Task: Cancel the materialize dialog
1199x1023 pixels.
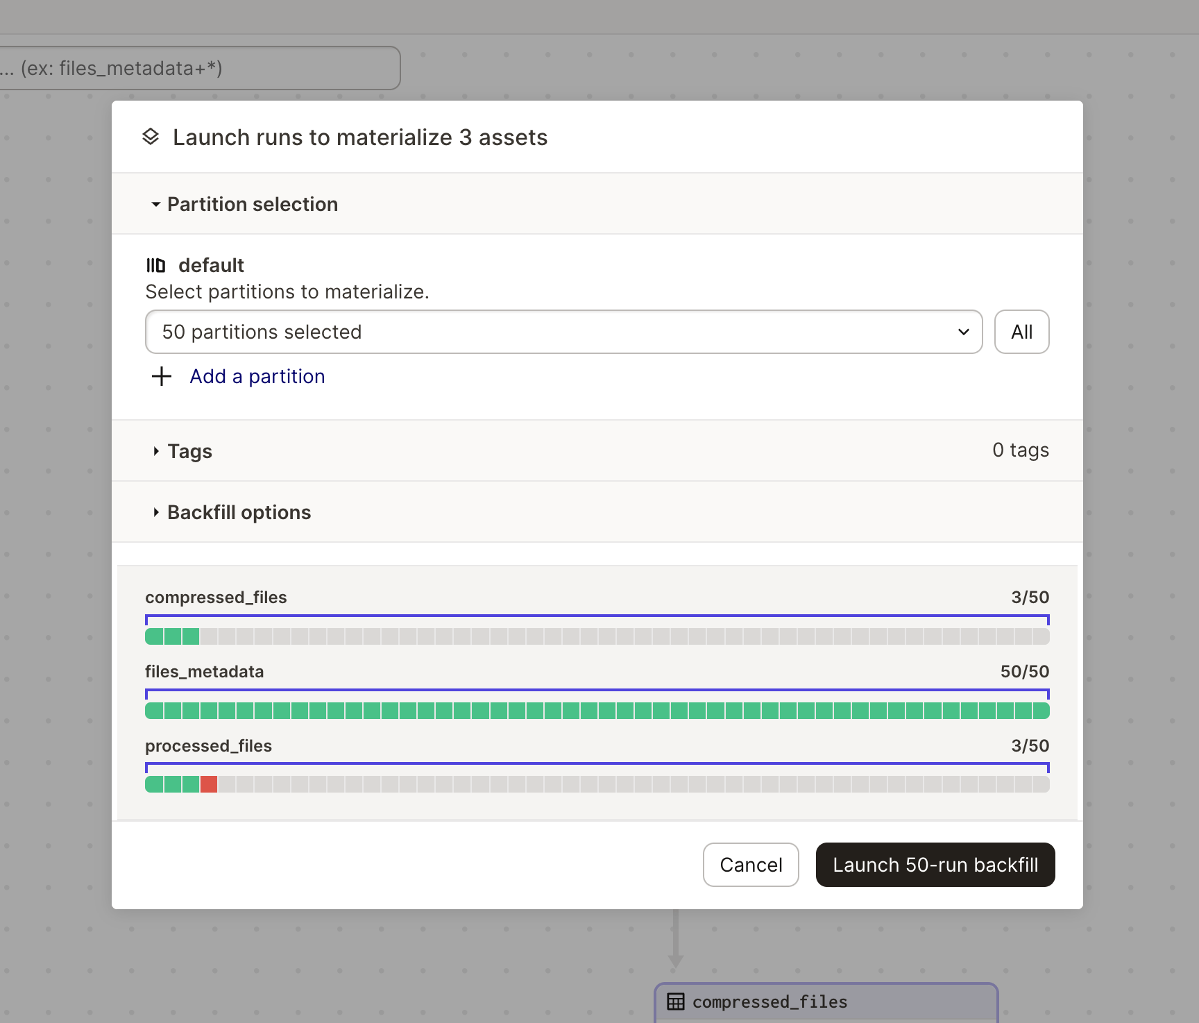Action: click(751, 865)
